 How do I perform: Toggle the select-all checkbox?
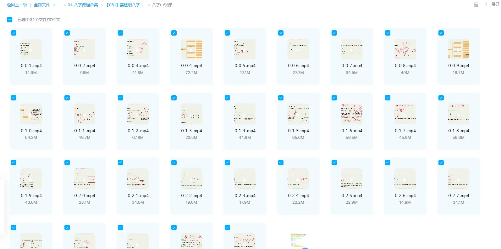point(10,20)
